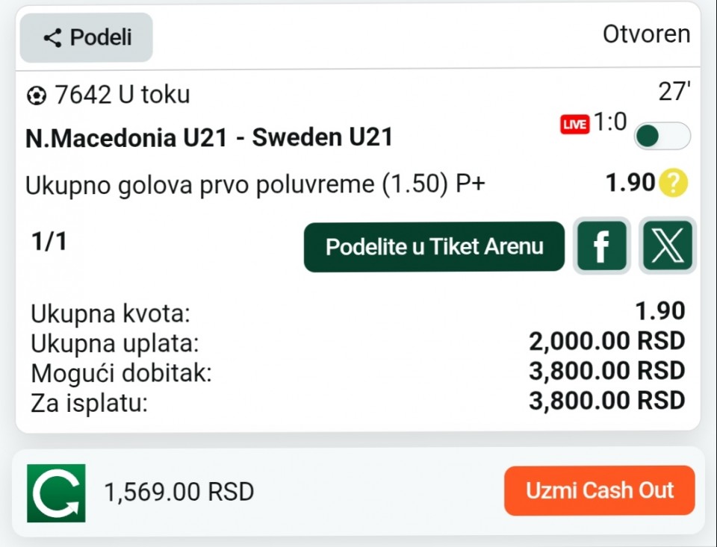The image size is (717, 547).
Task: Click the 1.90 odds next to the help icon
Action: pyautogui.click(x=630, y=183)
